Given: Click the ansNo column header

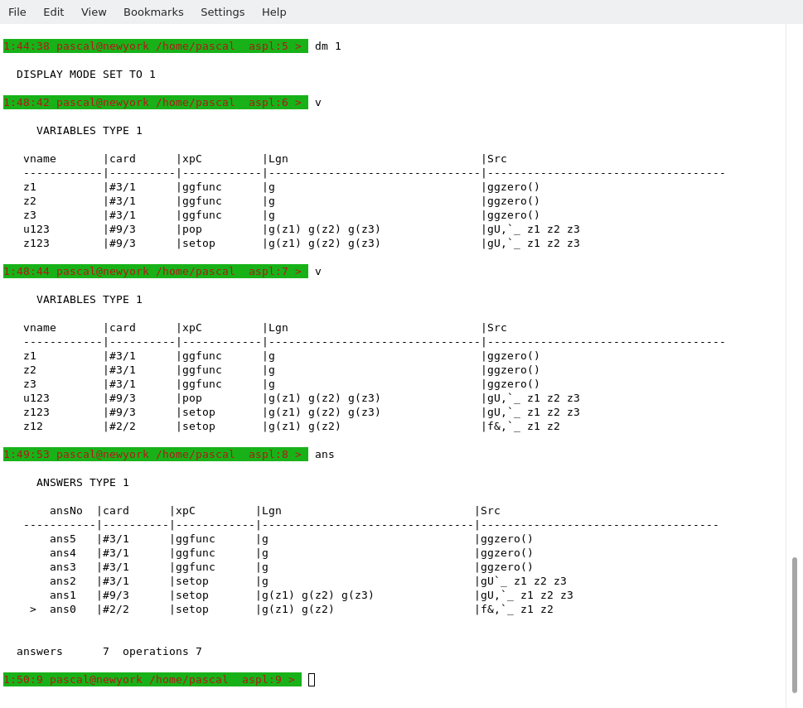Looking at the screenshot, I should (x=66, y=511).
